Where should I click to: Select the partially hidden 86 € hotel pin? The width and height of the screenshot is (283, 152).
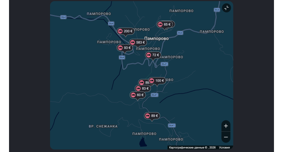pyautogui.click(x=143, y=82)
